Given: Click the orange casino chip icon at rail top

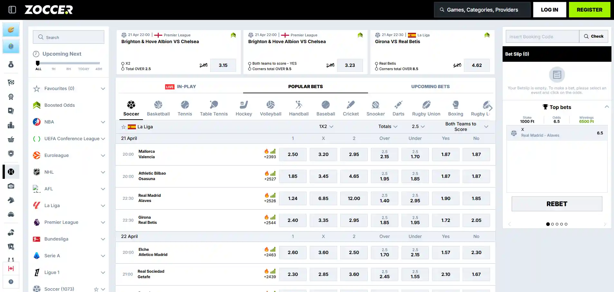Looking at the screenshot, I should [x=11, y=30].
